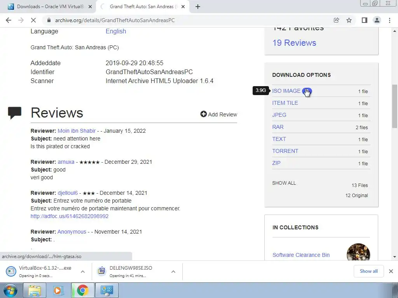
Task: Click the 13 Files count
Action: pyautogui.click(x=360, y=185)
